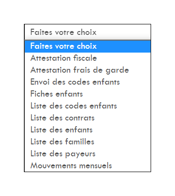Collapse the 'Faites votre choix' combo box header
The image size is (175, 196).
click(87, 32)
